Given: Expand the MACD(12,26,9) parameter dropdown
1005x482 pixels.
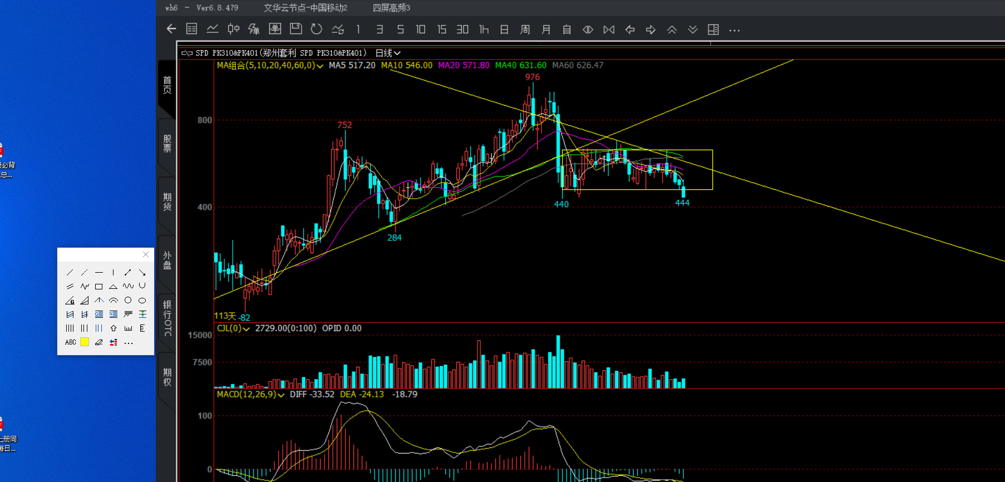Looking at the screenshot, I should pos(281,395).
